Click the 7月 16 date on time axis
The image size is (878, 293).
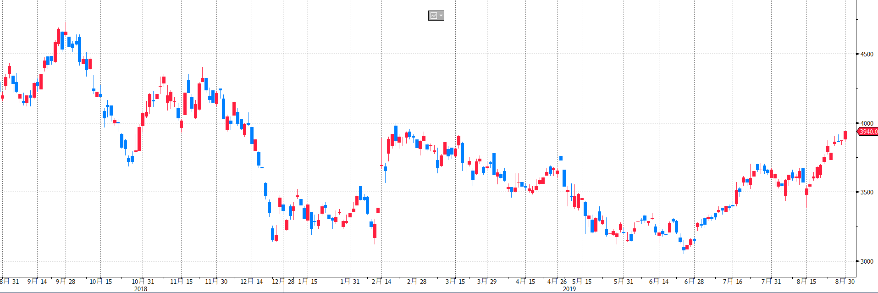pos(733,282)
